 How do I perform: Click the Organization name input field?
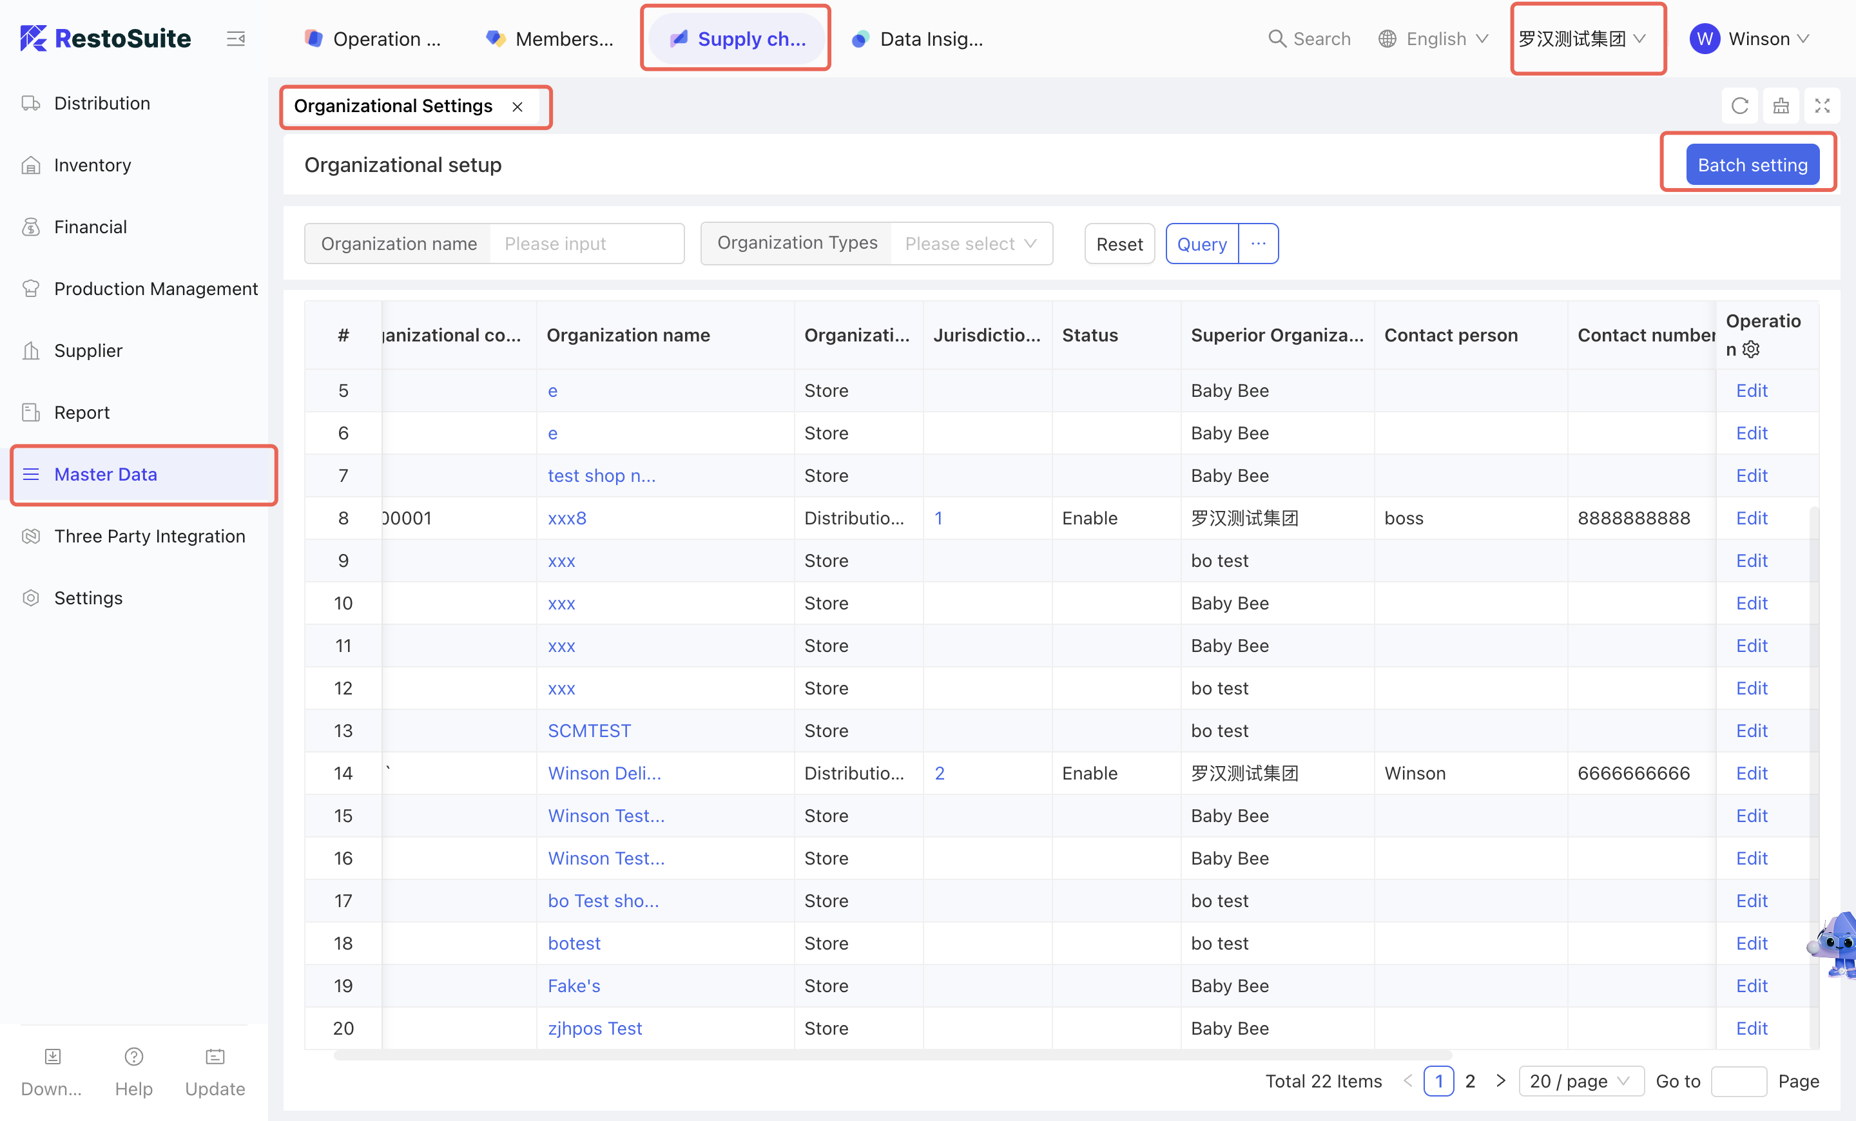(x=587, y=243)
